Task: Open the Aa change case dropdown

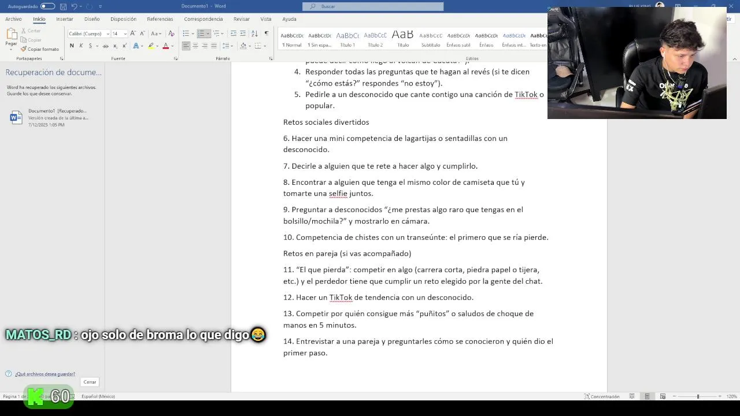Action: (x=156, y=34)
